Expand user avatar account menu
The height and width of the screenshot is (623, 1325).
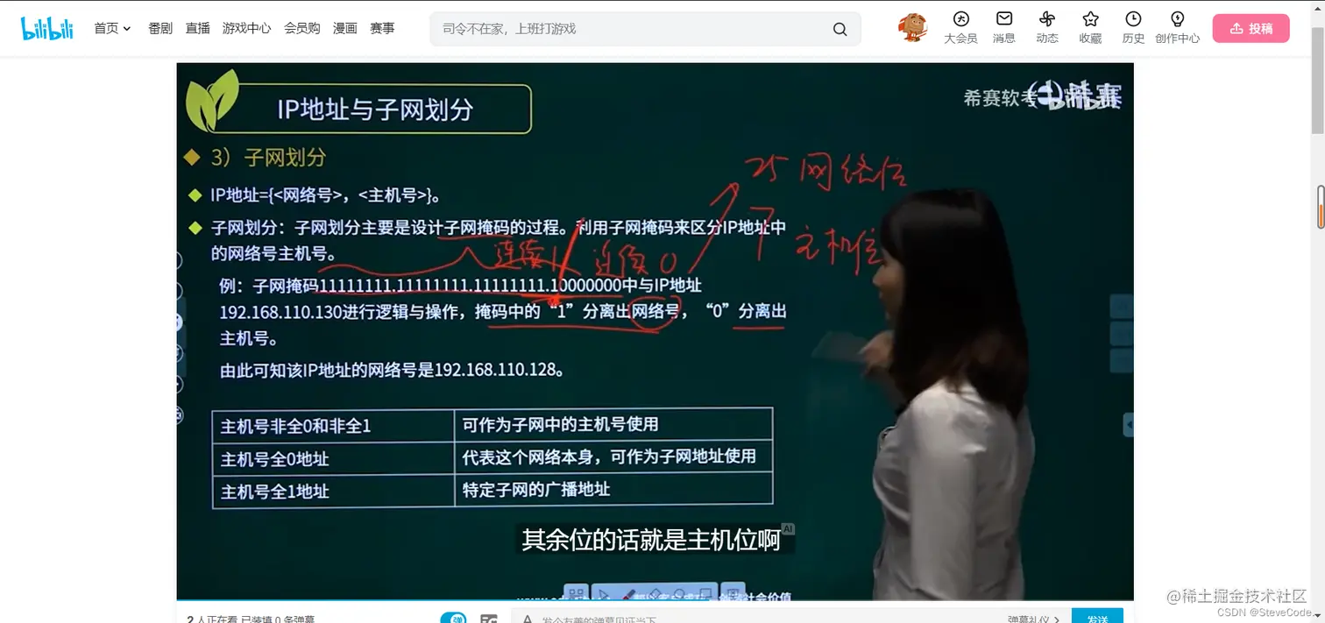911,27
